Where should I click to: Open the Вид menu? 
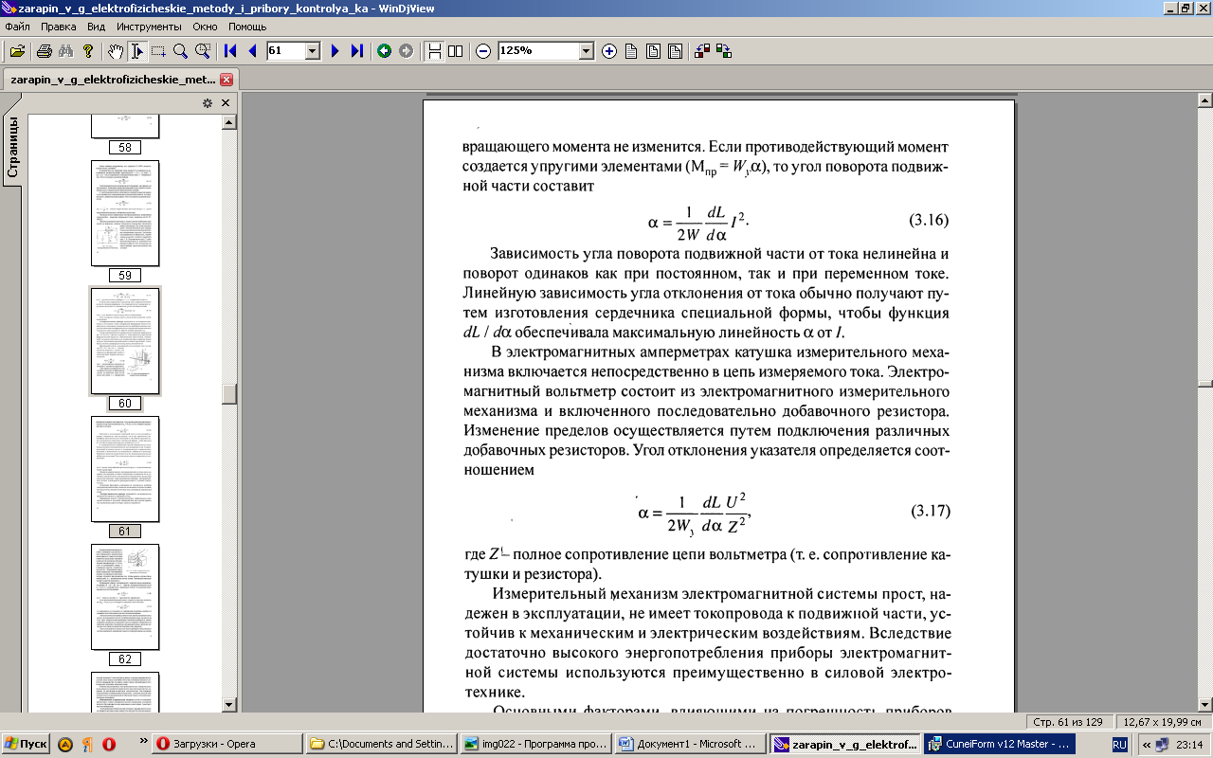96,27
